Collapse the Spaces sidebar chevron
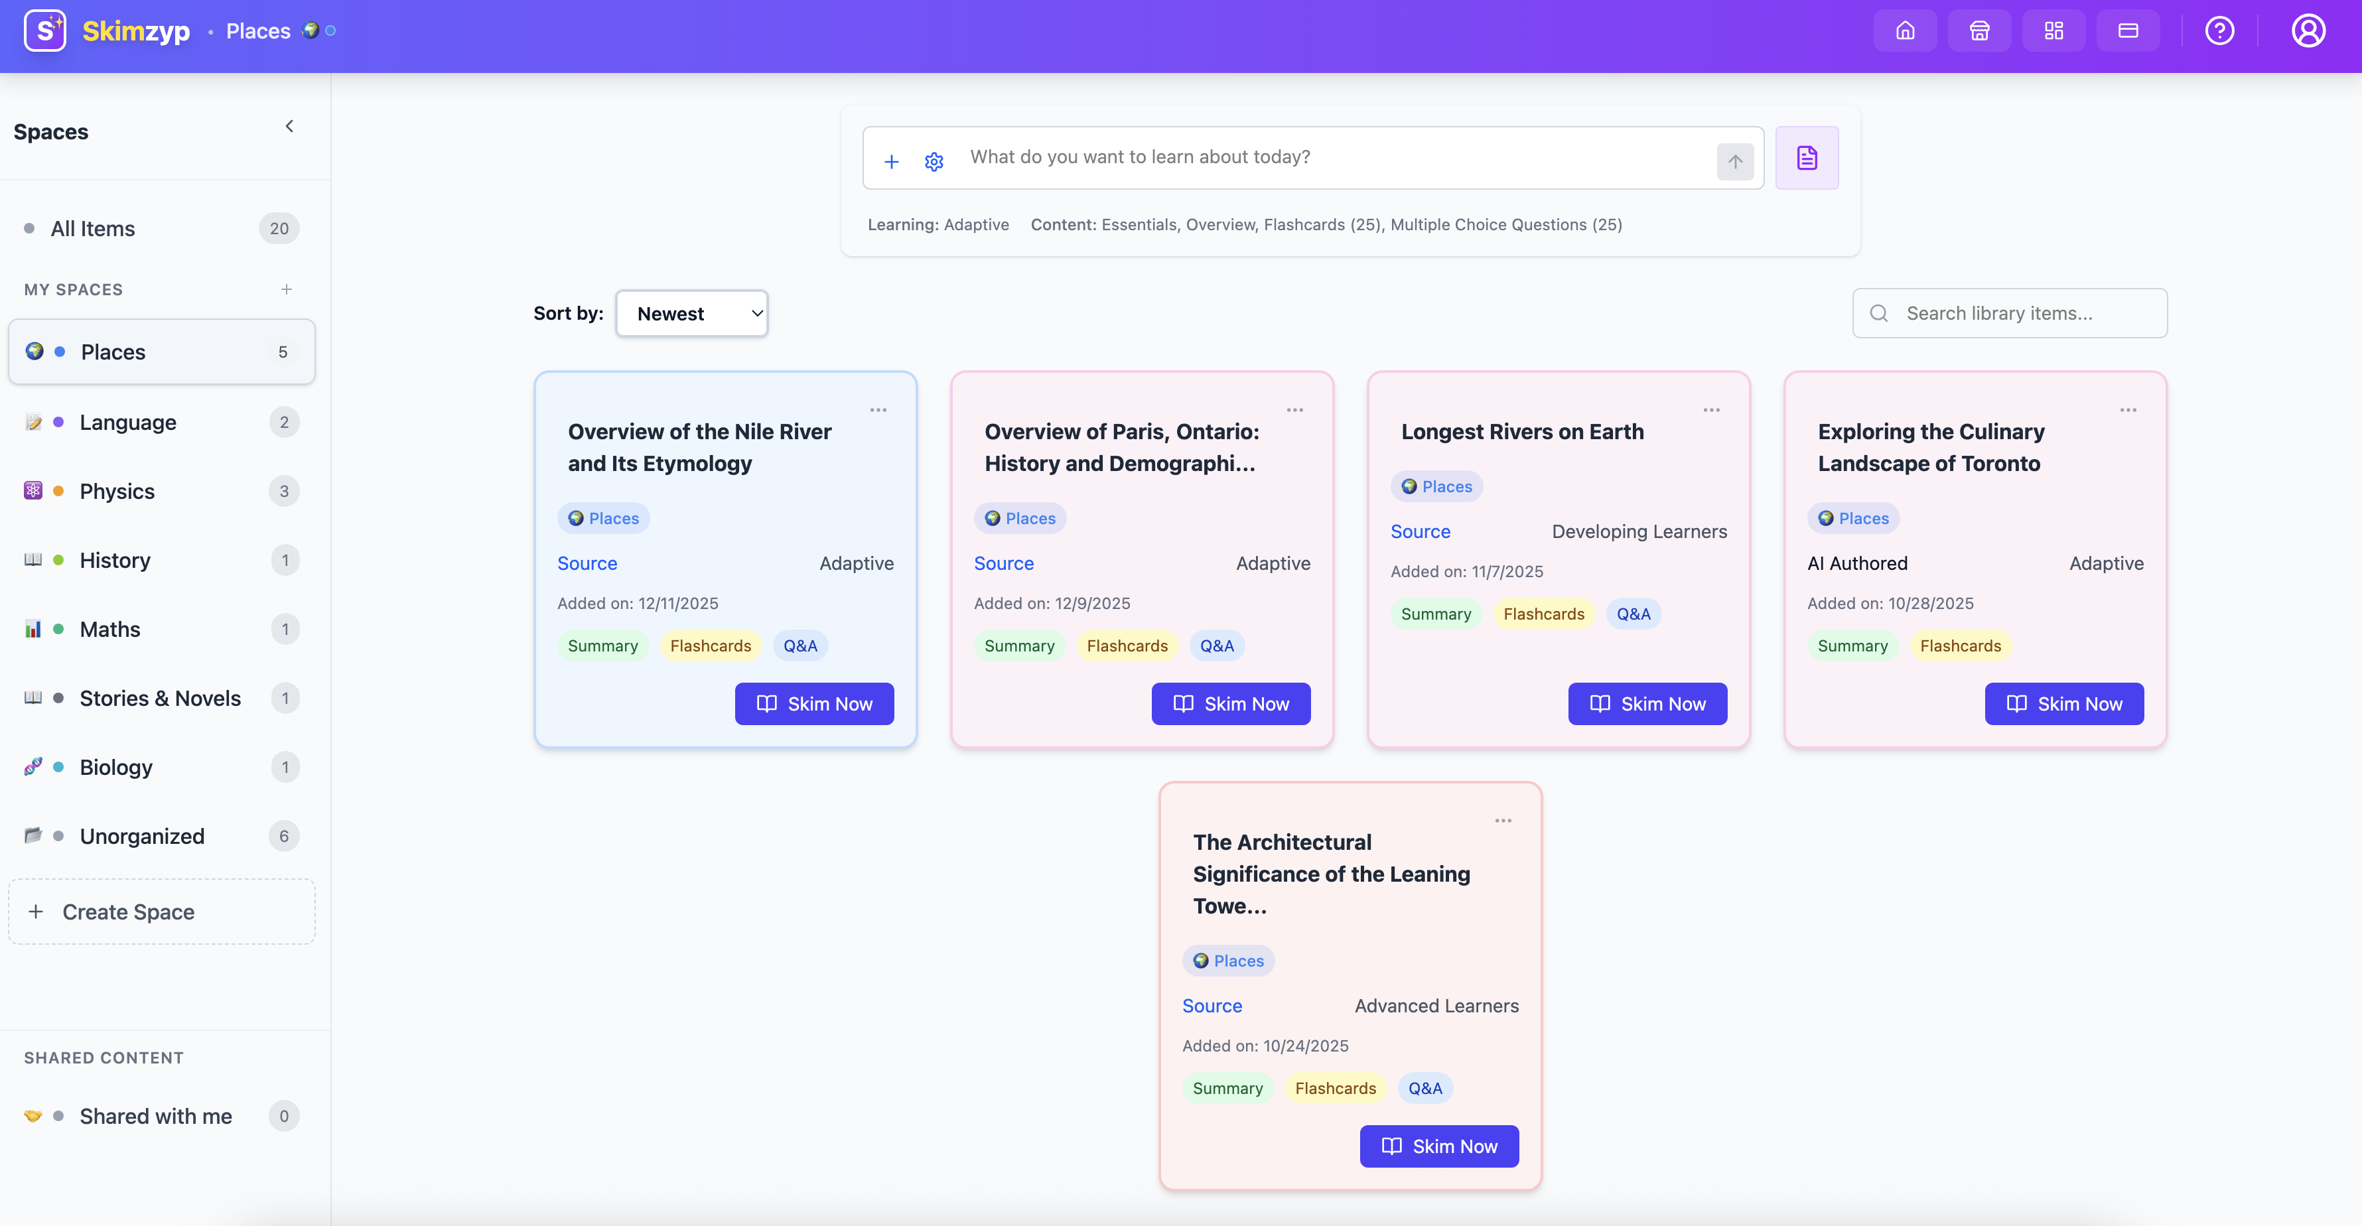Viewport: 2362px width, 1226px height. (290, 127)
